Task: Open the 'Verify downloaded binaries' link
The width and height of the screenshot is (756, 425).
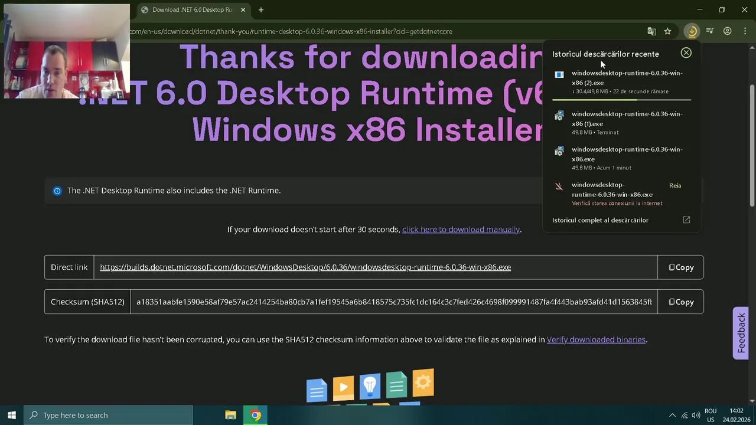Action: coord(596,339)
